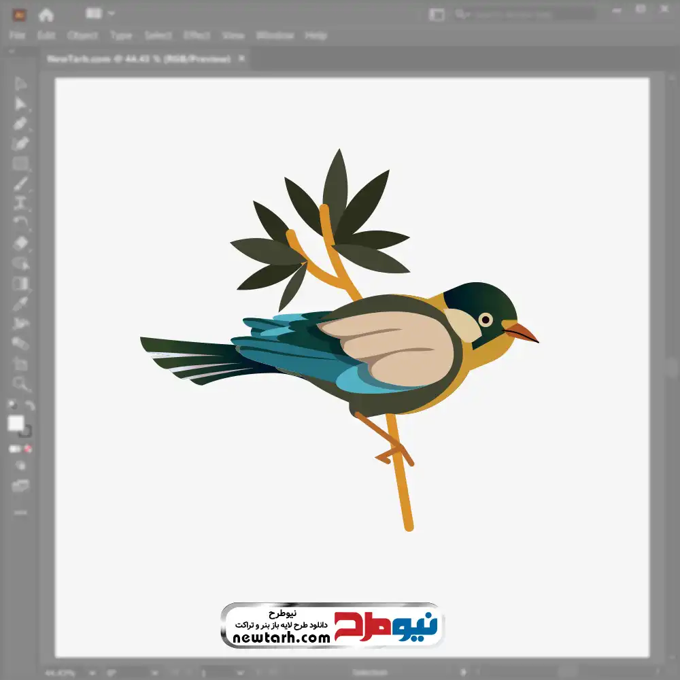Pick the Pen tool
This screenshot has width=680, height=680.
(20, 124)
